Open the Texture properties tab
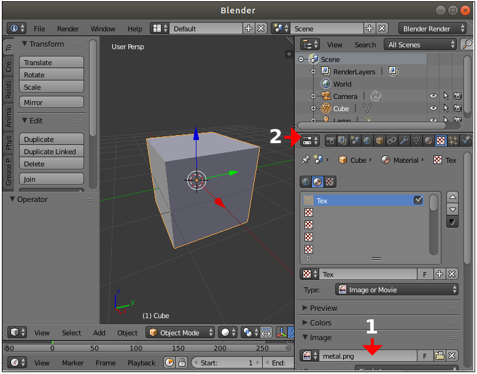Viewport: 477px width, 374px height. coord(441,141)
